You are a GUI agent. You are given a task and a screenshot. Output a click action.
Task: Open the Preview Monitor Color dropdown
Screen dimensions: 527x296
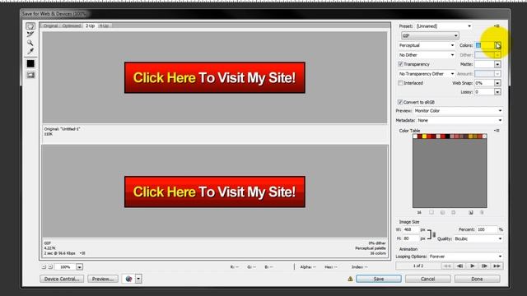(x=458, y=111)
